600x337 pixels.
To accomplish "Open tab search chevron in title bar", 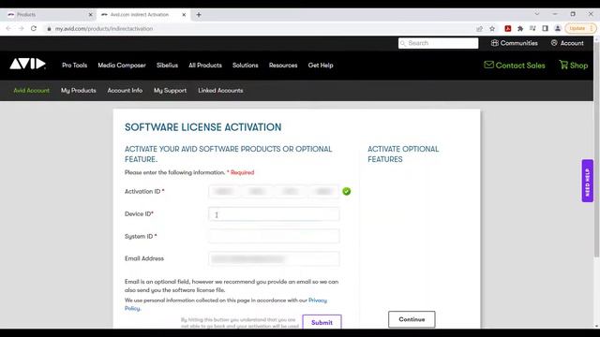I will [537, 14].
